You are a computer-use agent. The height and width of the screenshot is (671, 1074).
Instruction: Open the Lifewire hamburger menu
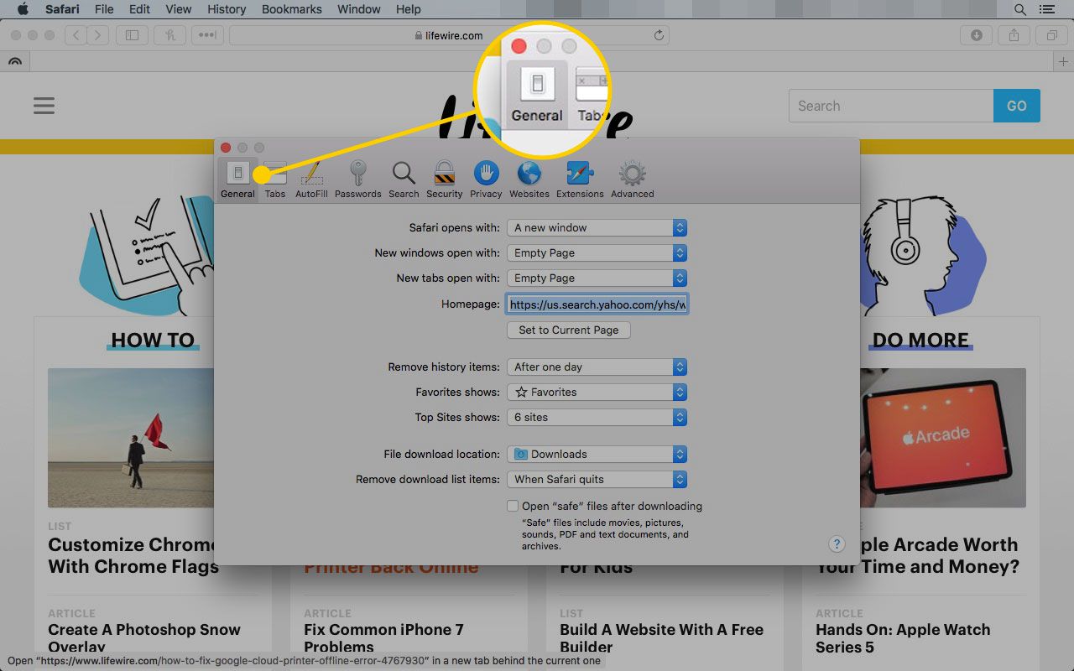point(44,106)
